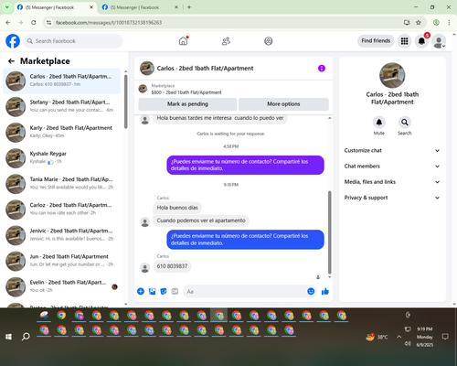Show hidden tray icons chevron
Image resolution: width=457 pixels, height=366 pixels.
coord(399,337)
